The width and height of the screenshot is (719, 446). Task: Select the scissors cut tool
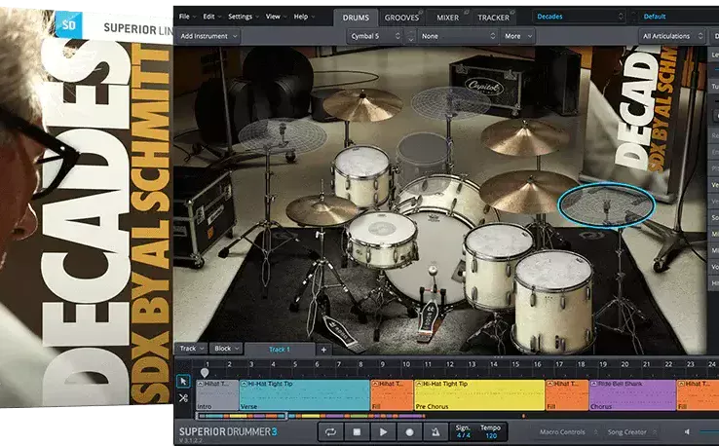183,398
